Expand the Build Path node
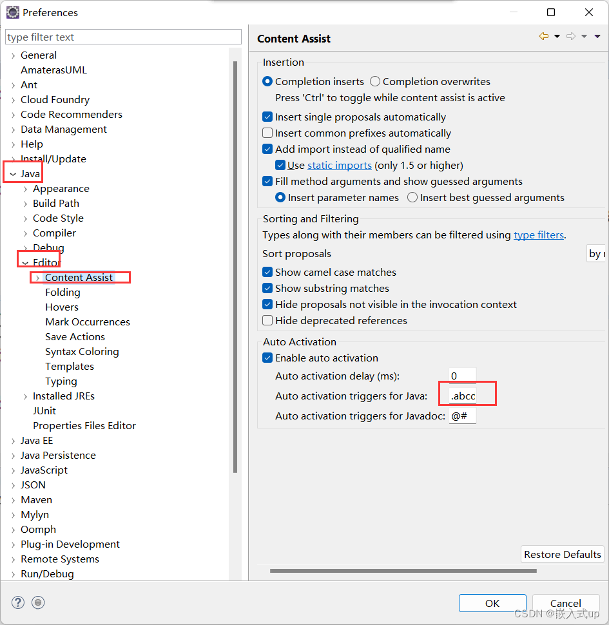 pyautogui.click(x=26, y=204)
